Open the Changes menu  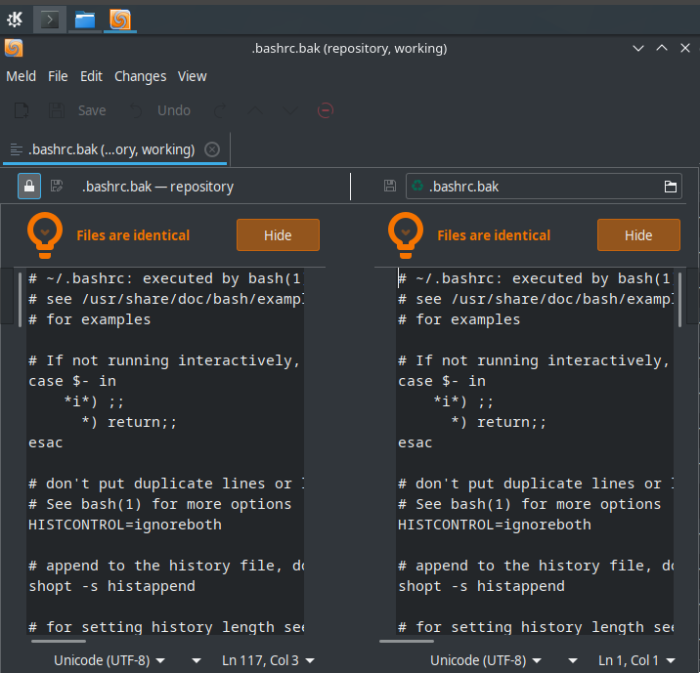[x=140, y=76]
